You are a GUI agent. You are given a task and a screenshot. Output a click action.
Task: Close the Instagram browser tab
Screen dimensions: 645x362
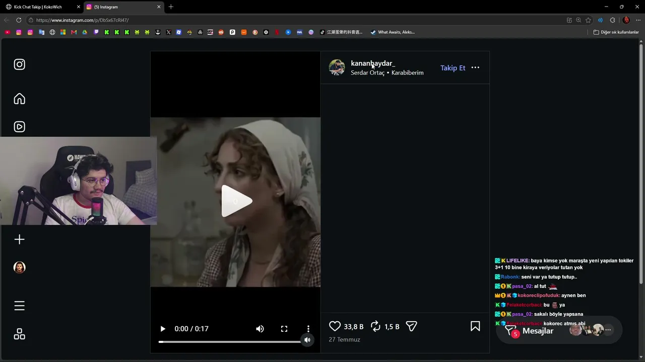click(x=159, y=7)
